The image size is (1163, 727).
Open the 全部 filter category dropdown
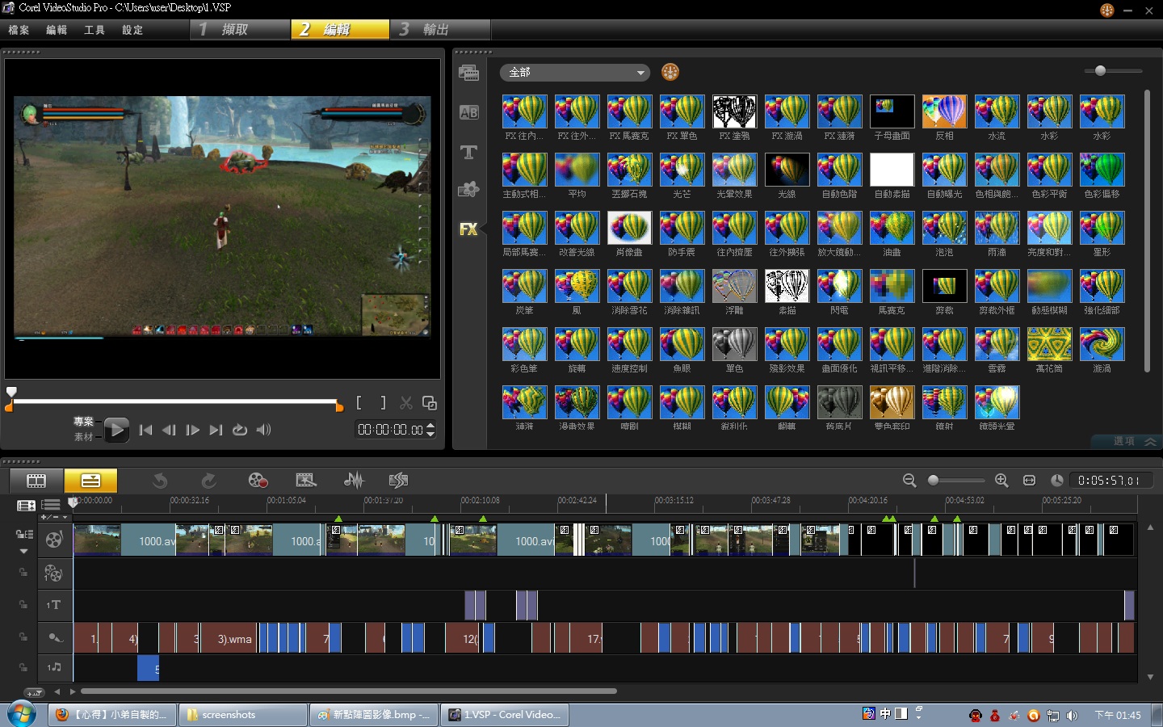tap(575, 73)
